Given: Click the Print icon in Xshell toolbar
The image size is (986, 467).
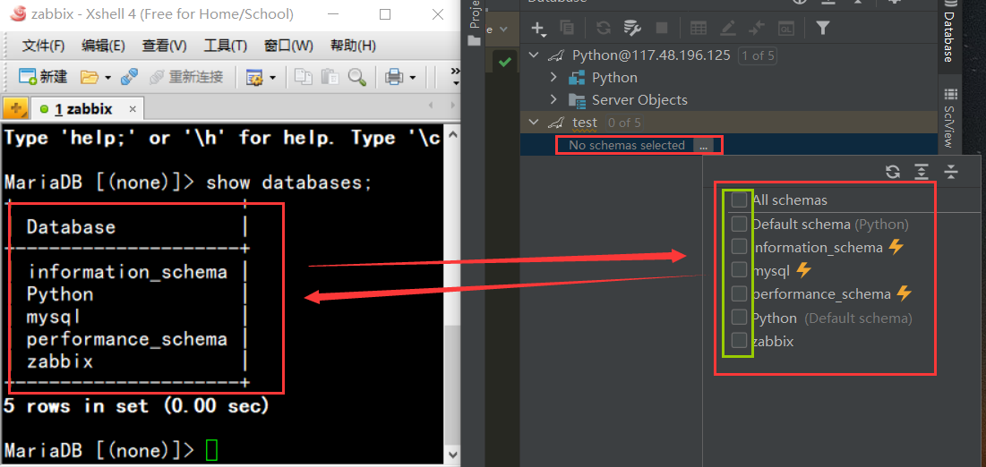Looking at the screenshot, I should 394,77.
